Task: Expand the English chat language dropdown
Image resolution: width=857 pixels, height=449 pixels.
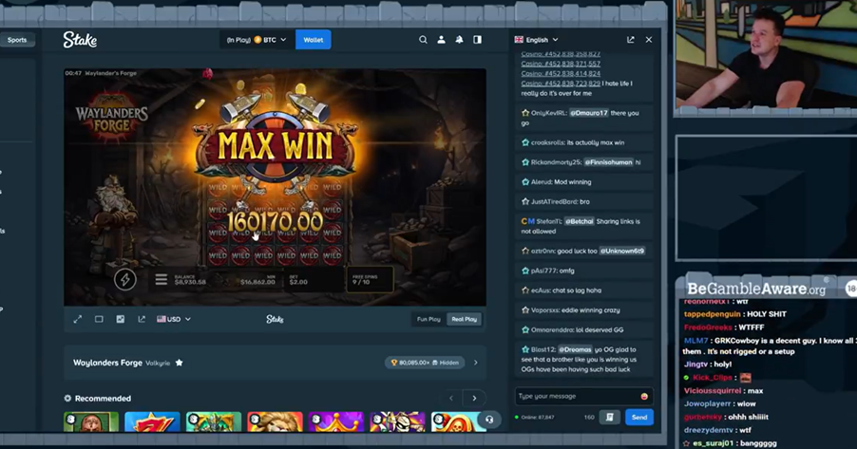Action: point(537,40)
